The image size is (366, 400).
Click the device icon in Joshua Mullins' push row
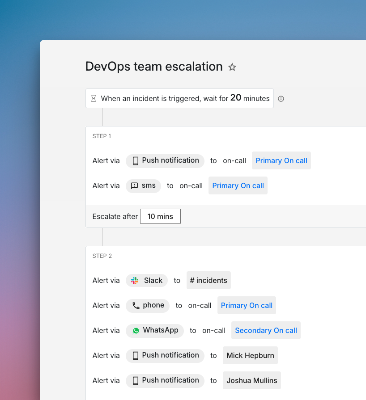(136, 381)
